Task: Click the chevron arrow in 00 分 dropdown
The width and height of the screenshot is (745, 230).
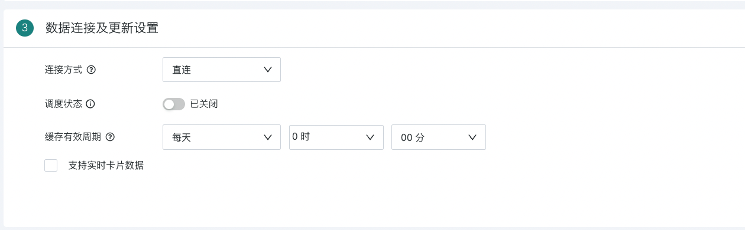Action: (472, 137)
